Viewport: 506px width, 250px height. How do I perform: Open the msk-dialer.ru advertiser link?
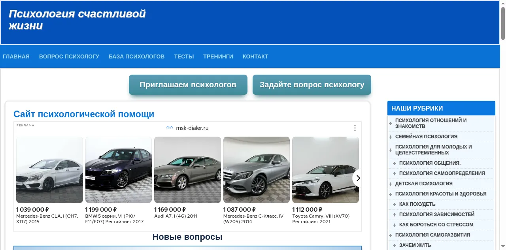point(192,128)
